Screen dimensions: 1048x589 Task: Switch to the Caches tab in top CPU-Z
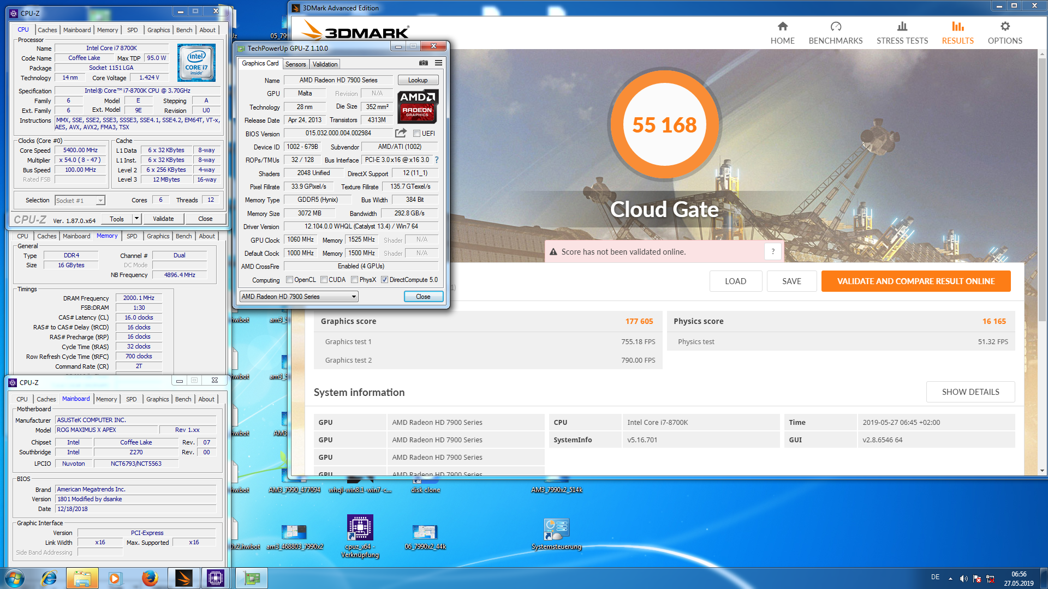47,30
